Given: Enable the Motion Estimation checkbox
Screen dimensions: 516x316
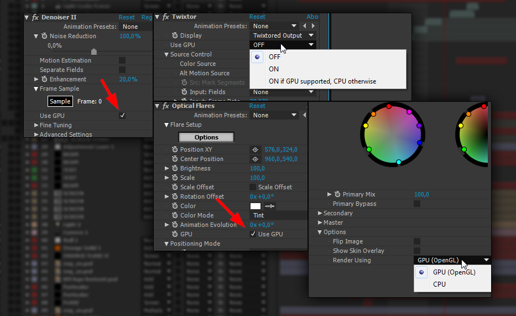Looking at the screenshot, I should coord(122,60).
